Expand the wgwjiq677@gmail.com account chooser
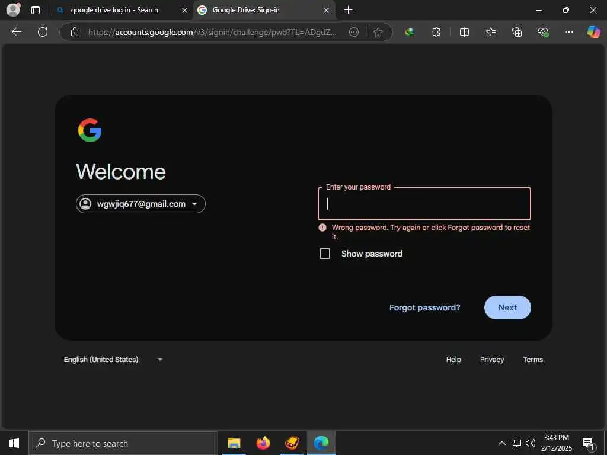607x455 pixels. pos(140,204)
